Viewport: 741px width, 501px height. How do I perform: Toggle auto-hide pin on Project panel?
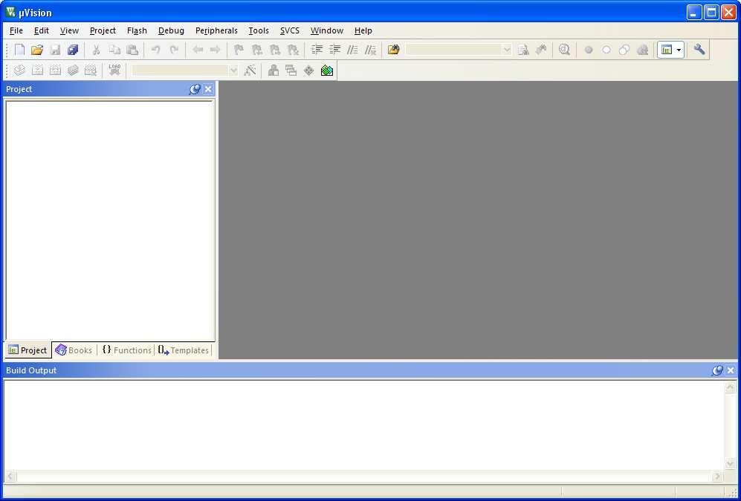pyautogui.click(x=194, y=89)
